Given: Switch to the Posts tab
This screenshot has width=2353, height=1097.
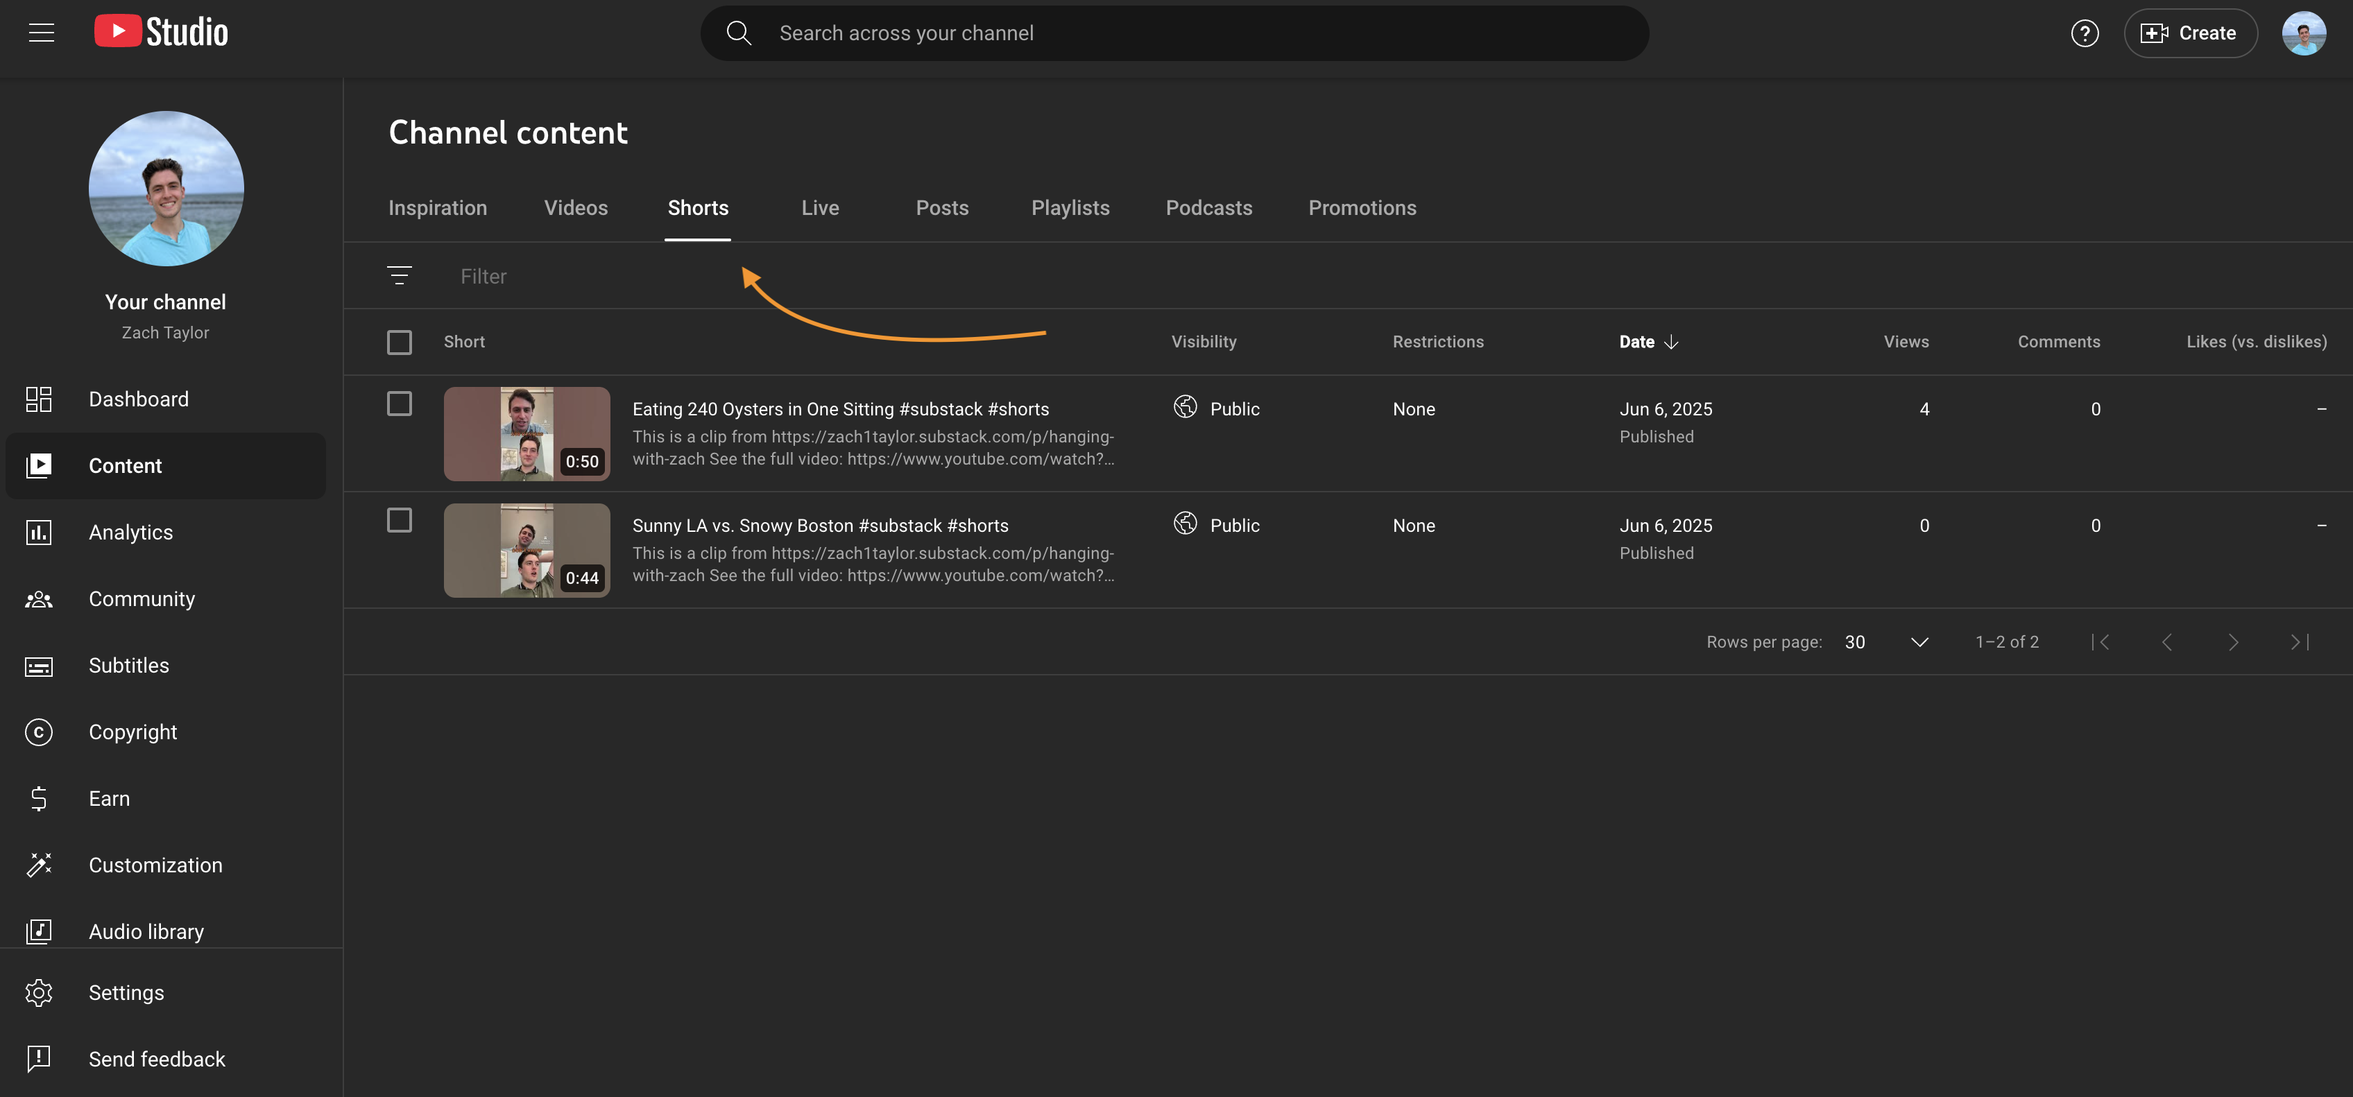Looking at the screenshot, I should click(x=942, y=207).
